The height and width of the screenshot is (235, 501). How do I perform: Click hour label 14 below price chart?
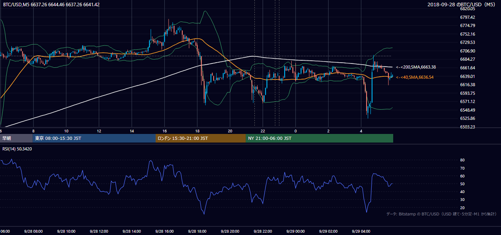(x=132, y=131)
